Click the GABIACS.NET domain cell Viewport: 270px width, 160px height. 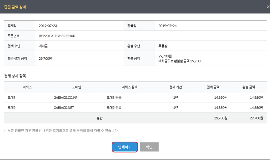(x=76, y=108)
